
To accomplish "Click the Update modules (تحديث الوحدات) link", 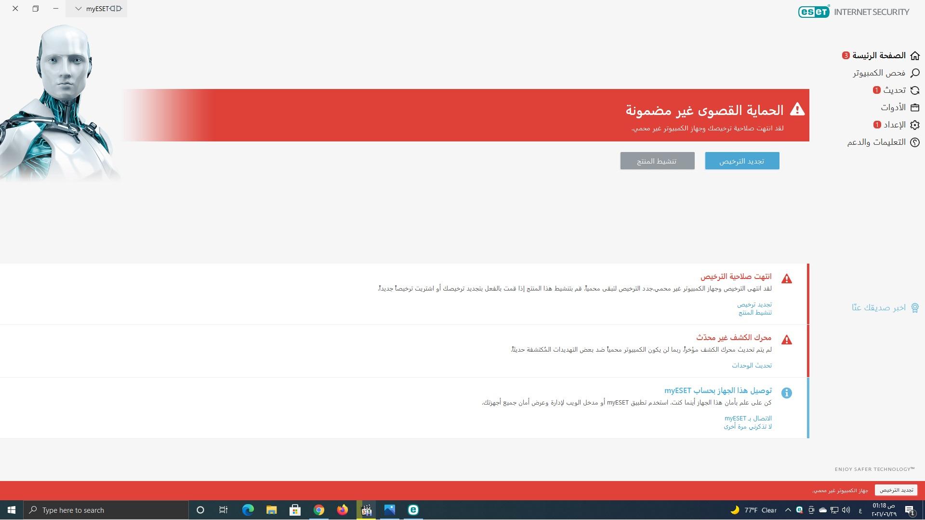I will [x=752, y=366].
